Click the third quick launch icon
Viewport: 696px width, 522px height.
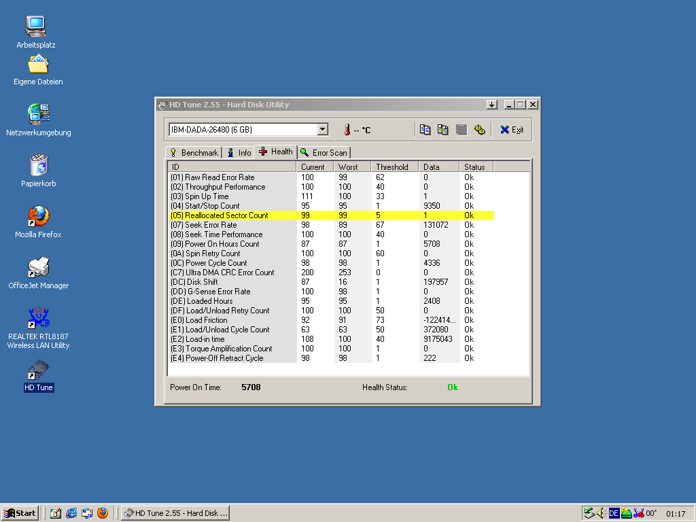86,513
